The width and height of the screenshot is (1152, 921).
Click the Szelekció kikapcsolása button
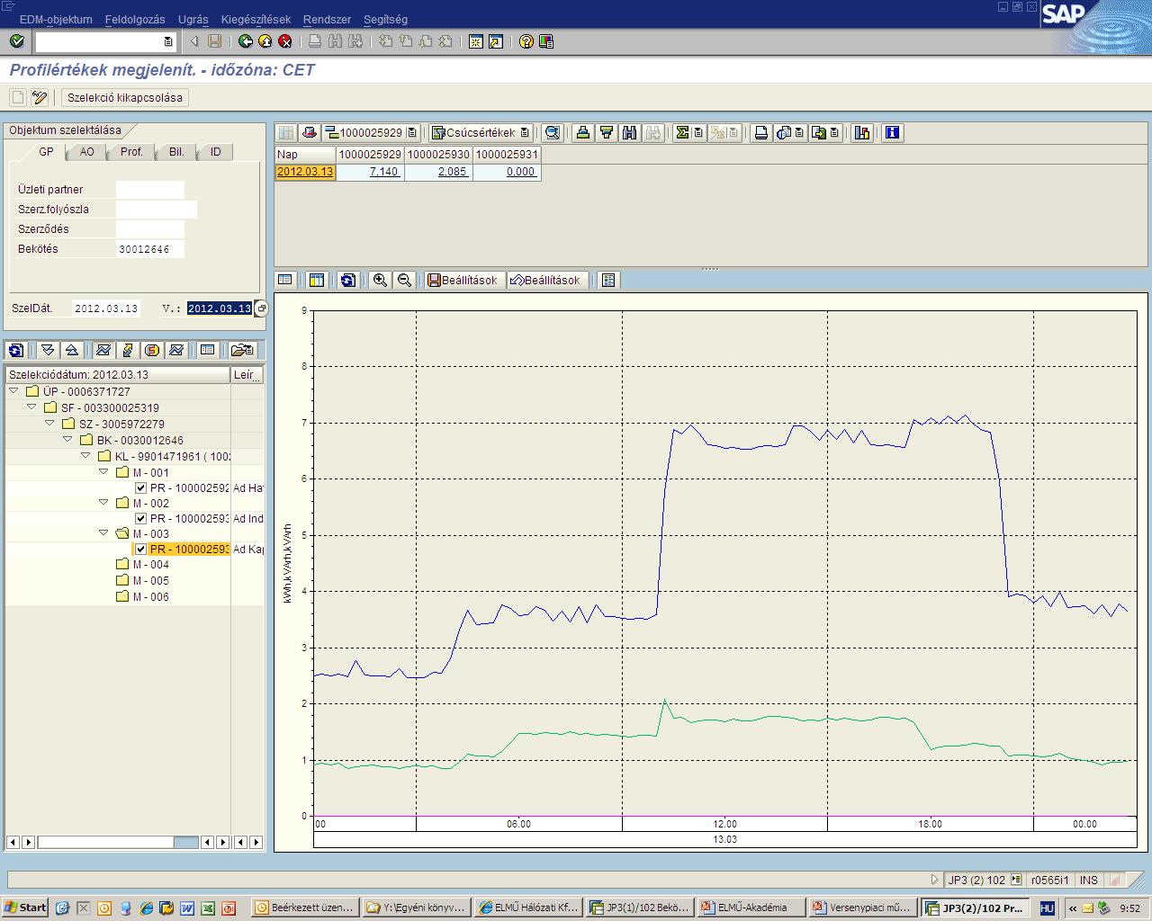point(125,97)
